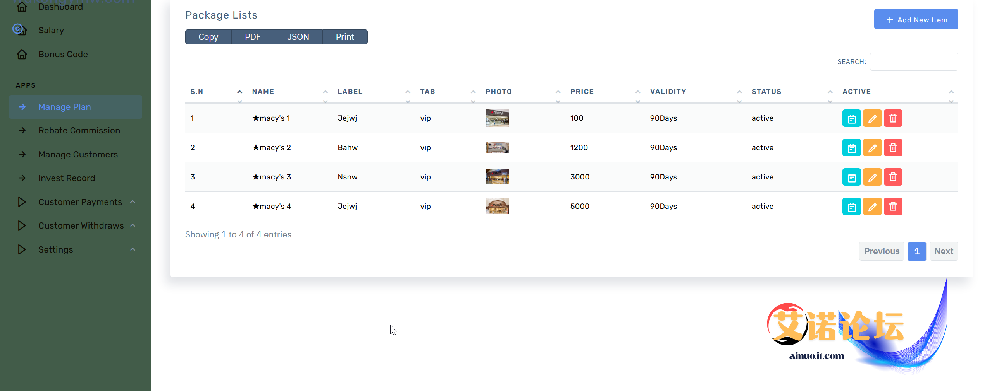
Task: Click the Salary icon in sidebar
Action: [x=19, y=30]
